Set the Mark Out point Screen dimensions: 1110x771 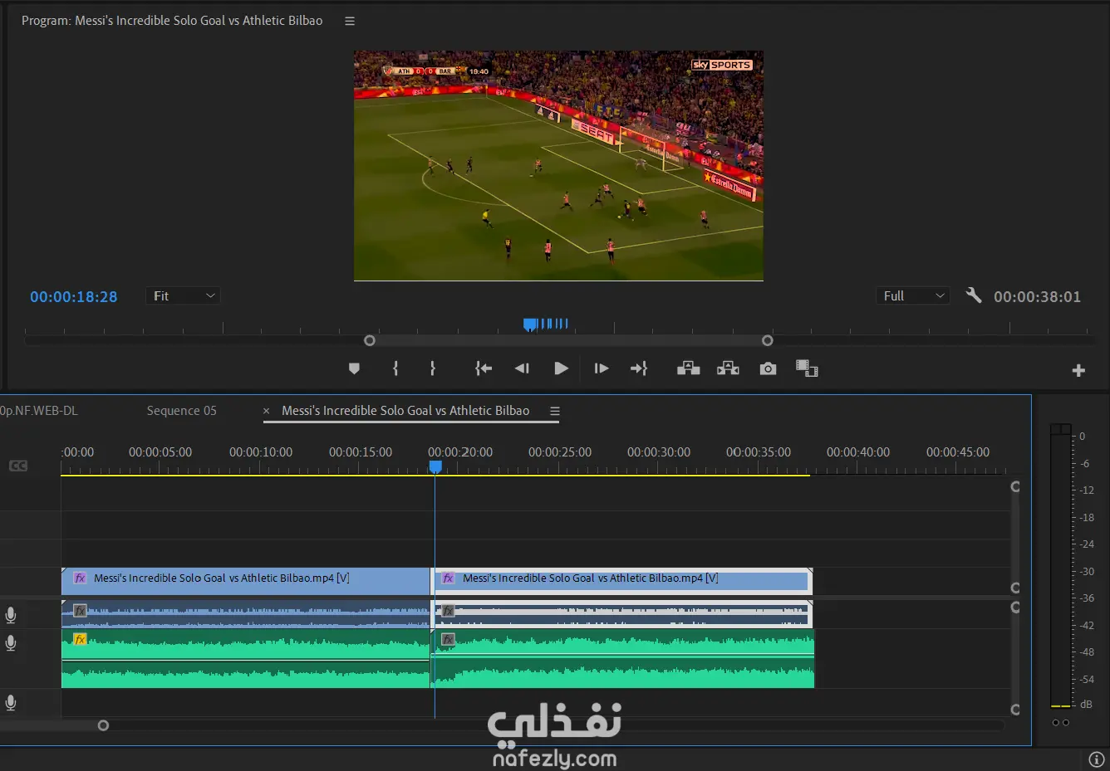click(432, 368)
